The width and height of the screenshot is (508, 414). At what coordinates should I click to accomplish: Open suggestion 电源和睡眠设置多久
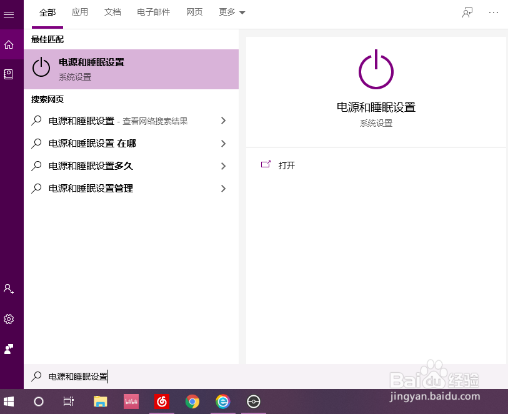point(91,166)
